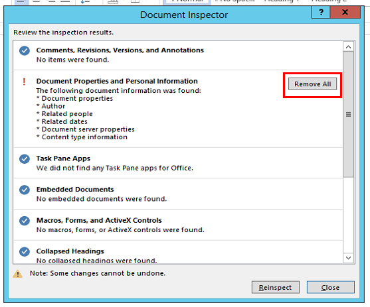
Task: Click the 'Task Pane Apps' heading
Action: pos(63,158)
